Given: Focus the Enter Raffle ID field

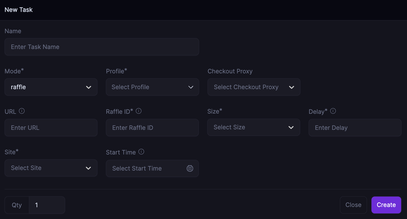Looking at the screenshot, I should pos(152,128).
